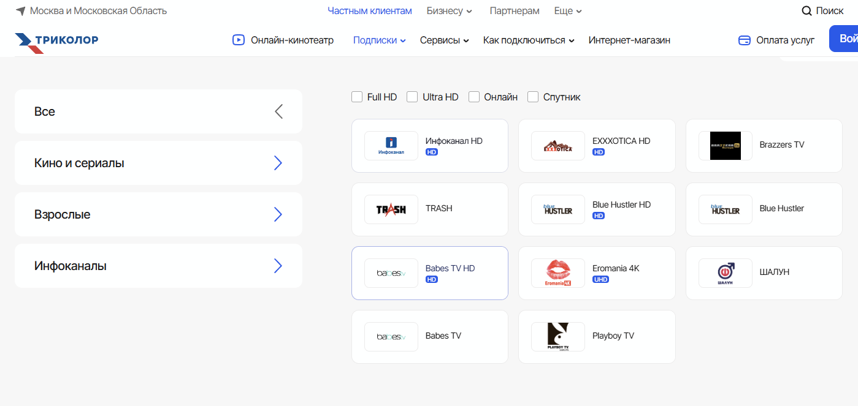The height and width of the screenshot is (406, 858).
Task: Click the search magnifier icon
Action: pyautogui.click(x=806, y=11)
